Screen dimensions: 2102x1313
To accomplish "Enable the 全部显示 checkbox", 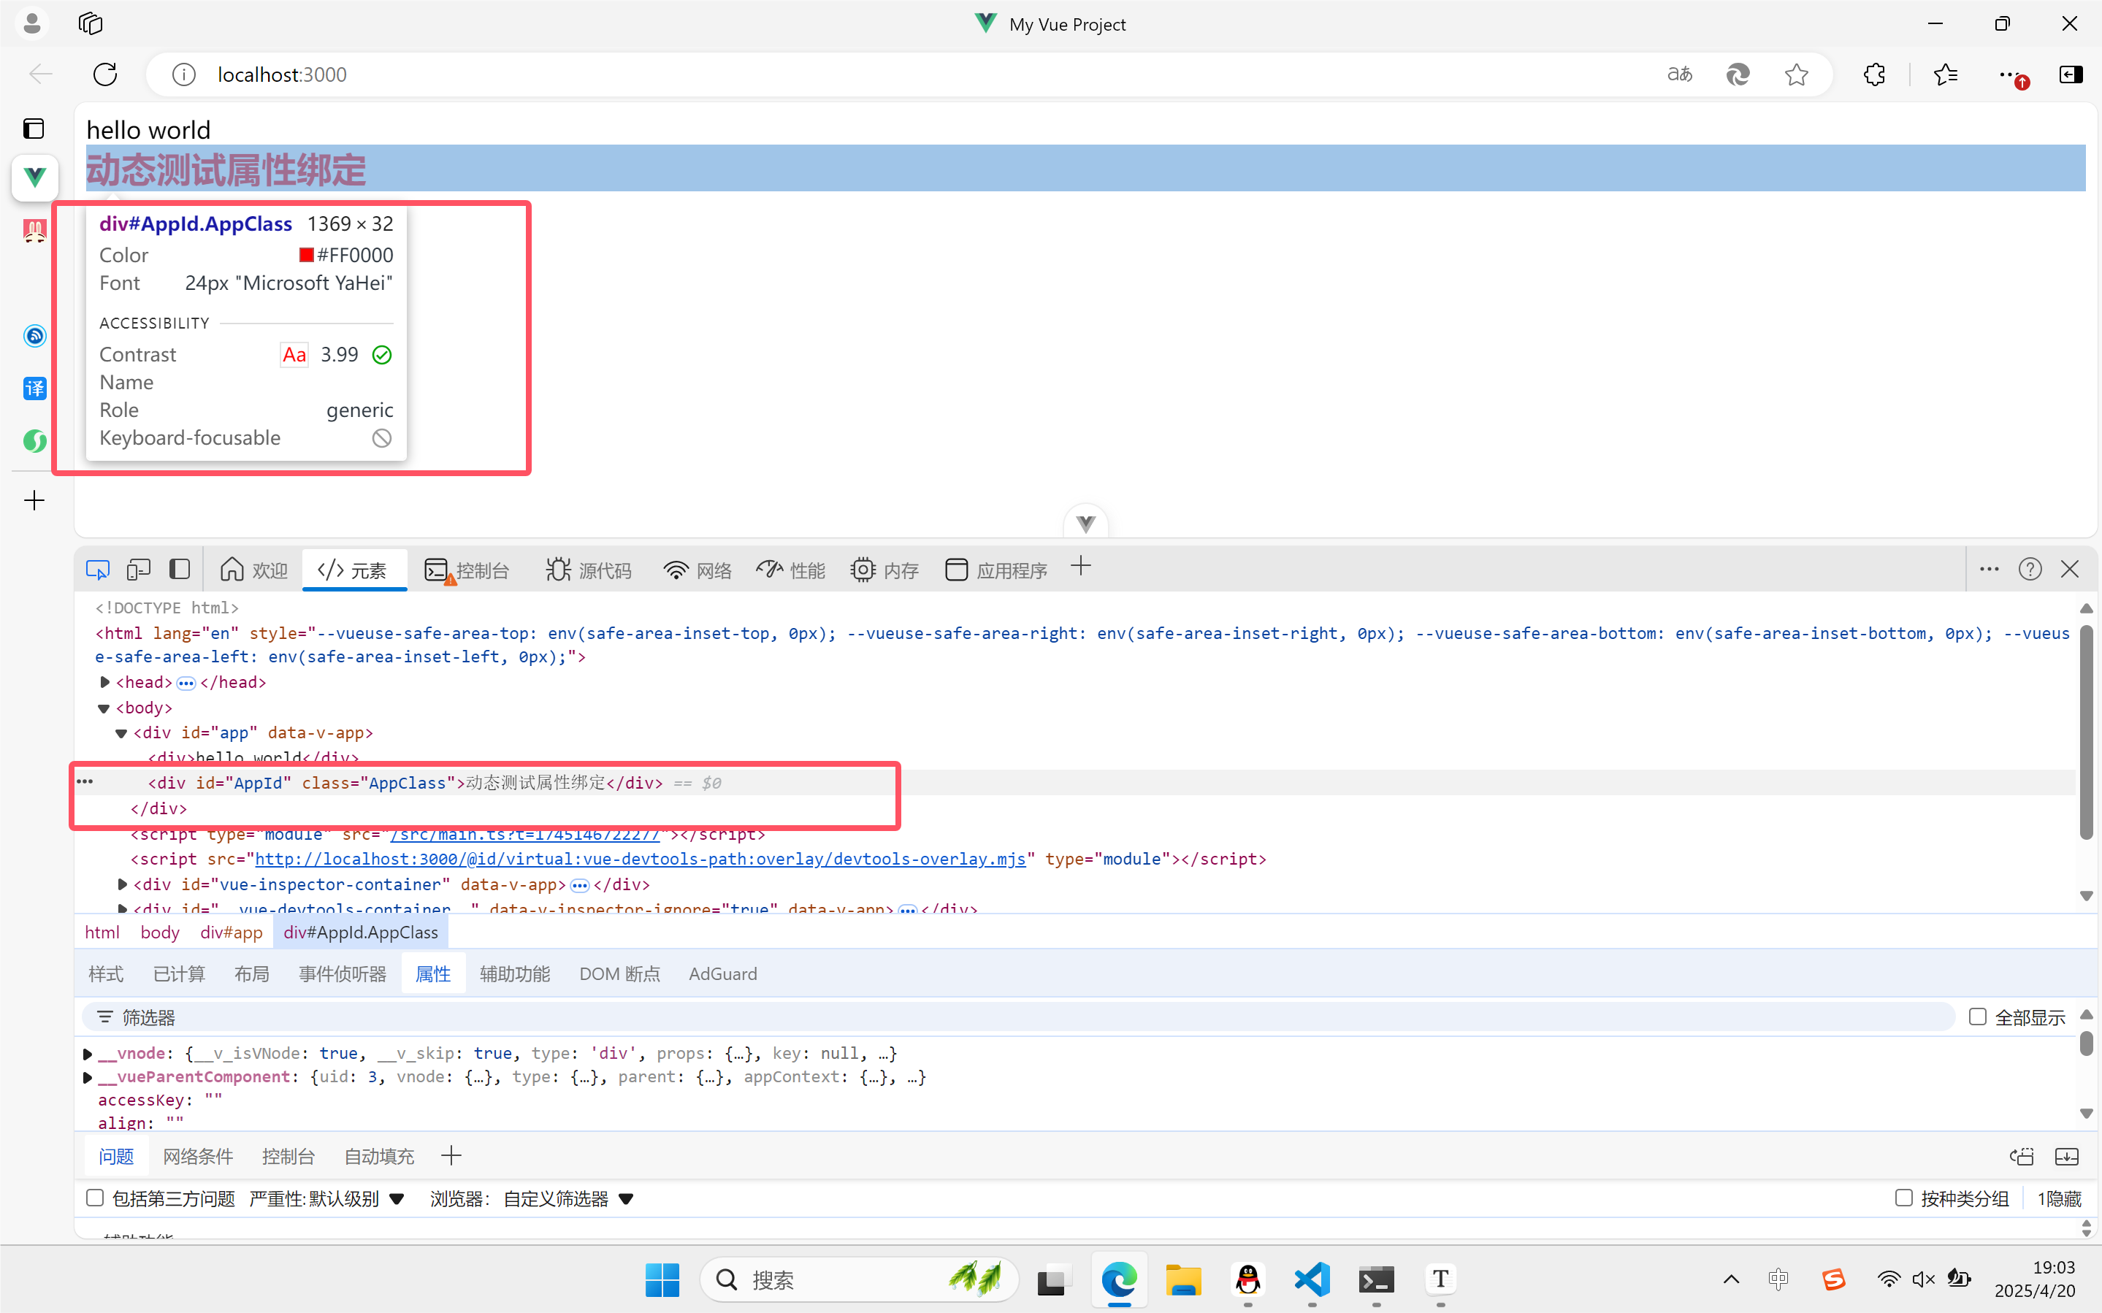I will [x=1977, y=1017].
